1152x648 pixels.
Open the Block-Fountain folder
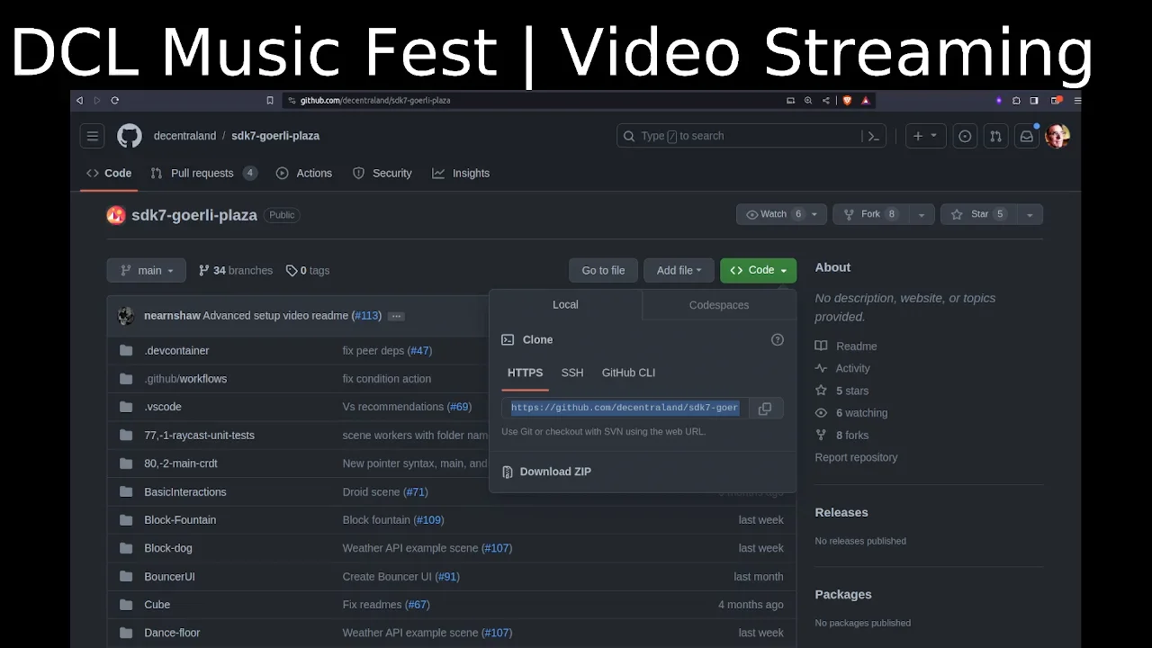coord(180,520)
